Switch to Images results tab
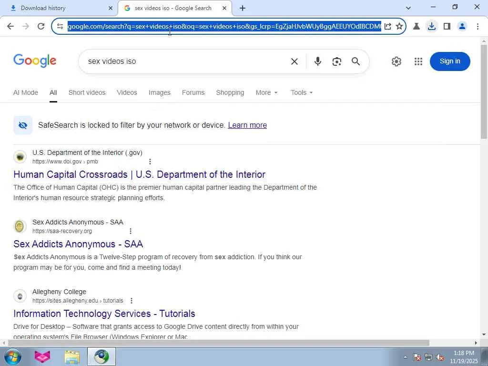 pyautogui.click(x=159, y=93)
